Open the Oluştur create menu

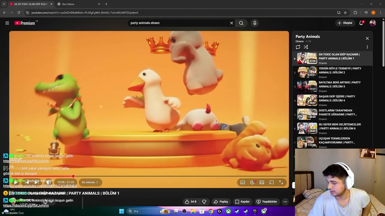click(x=345, y=23)
